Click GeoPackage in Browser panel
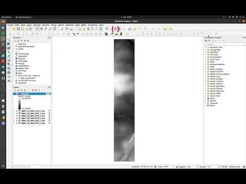This screenshot has height=184, width=246. [x=23, y=54]
